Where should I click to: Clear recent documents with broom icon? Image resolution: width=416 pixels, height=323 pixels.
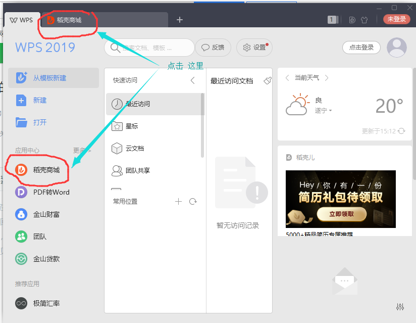coord(268,80)
